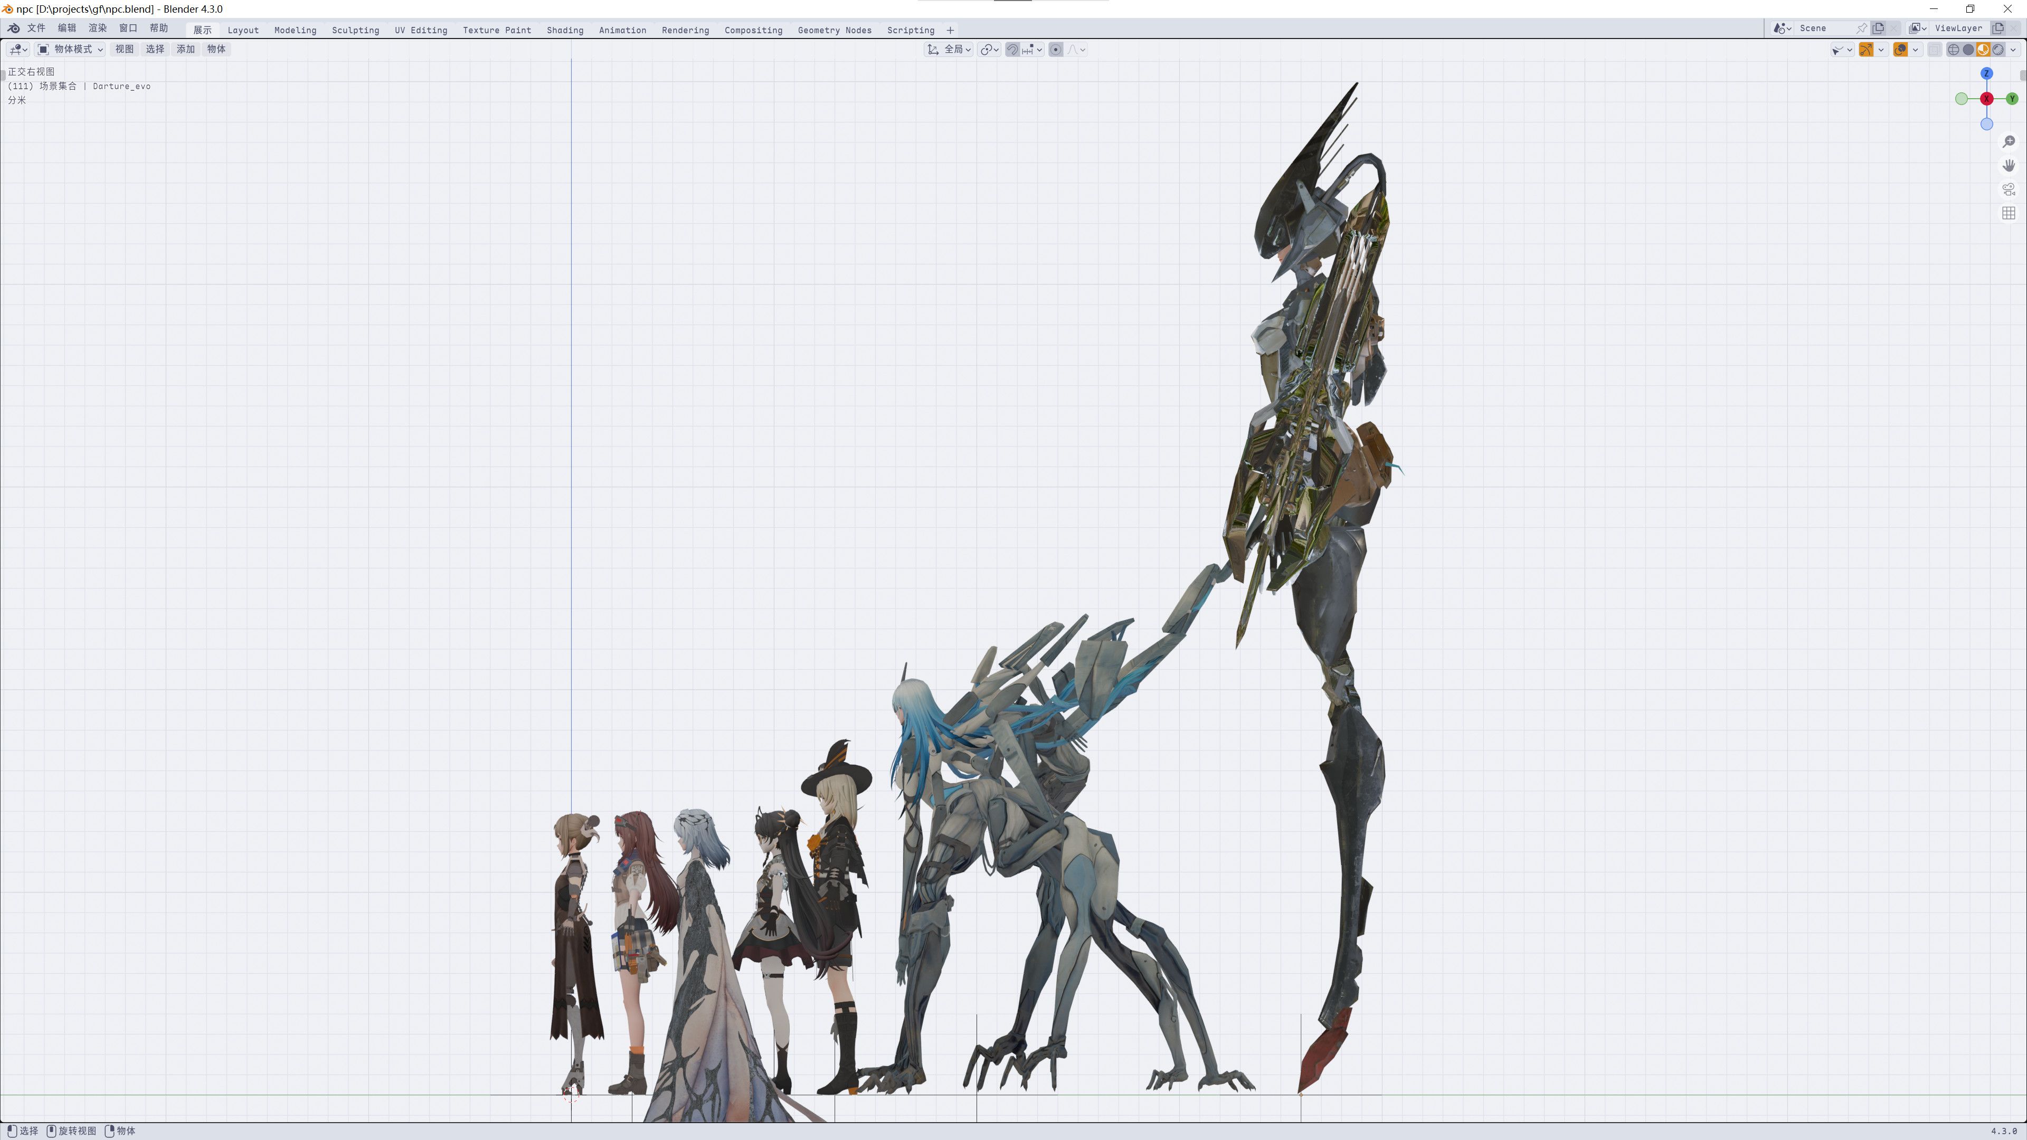Browse scenes with scene icon dropdown

click(x=1782, y=28)
